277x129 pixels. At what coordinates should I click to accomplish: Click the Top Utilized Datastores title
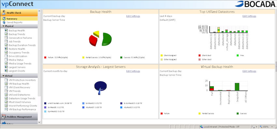click(217, 12)
